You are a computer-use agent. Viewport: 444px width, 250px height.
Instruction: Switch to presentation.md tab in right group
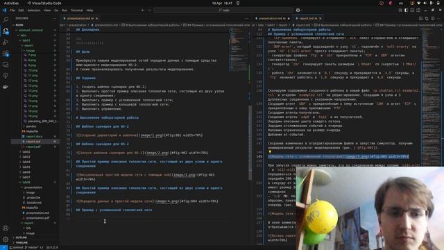[x=273, y=19]
